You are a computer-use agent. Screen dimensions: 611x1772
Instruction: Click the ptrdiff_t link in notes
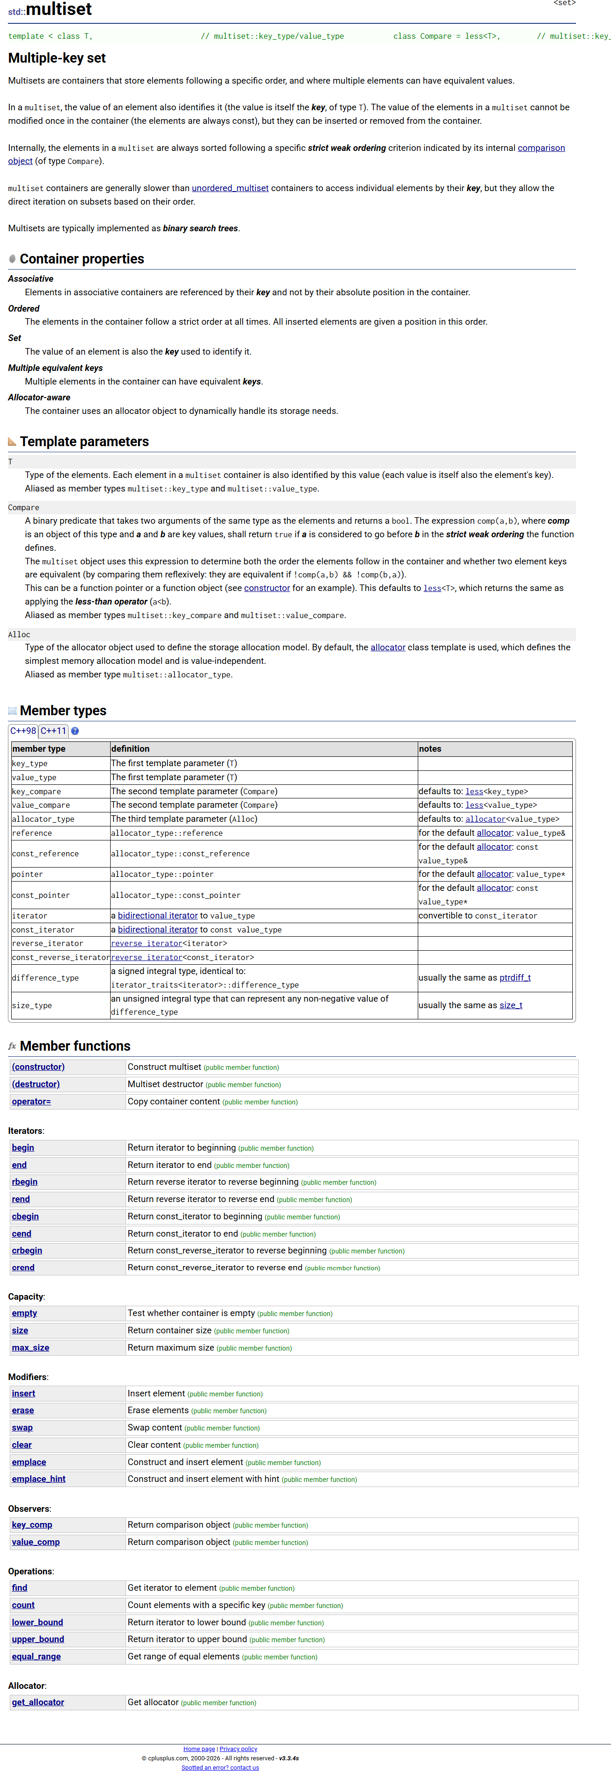click(x=515, y=977)
